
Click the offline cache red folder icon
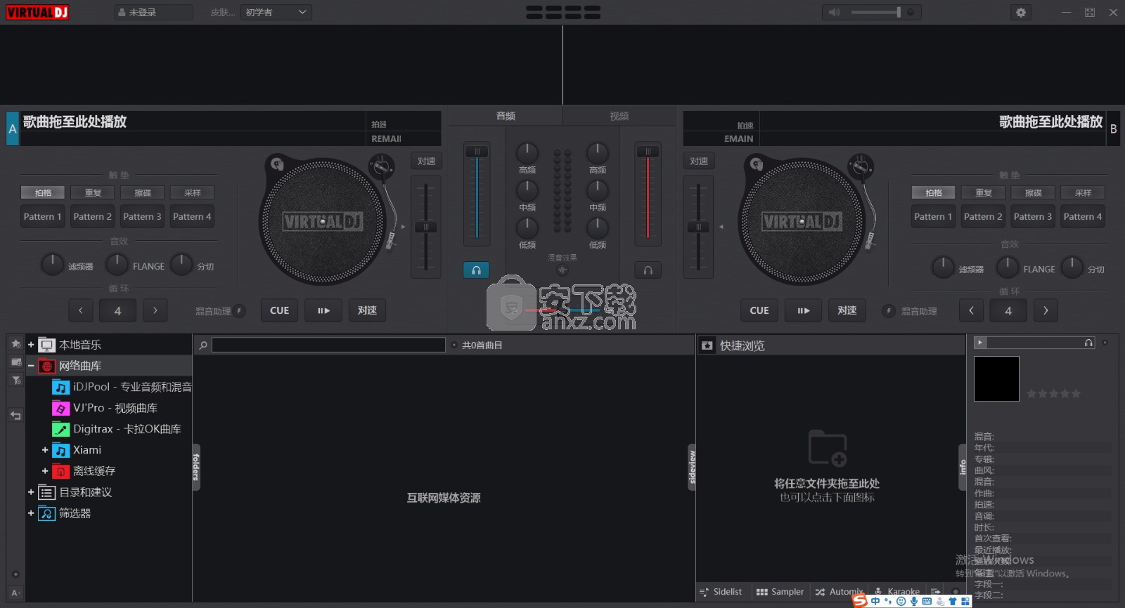[x=61, y=471]
